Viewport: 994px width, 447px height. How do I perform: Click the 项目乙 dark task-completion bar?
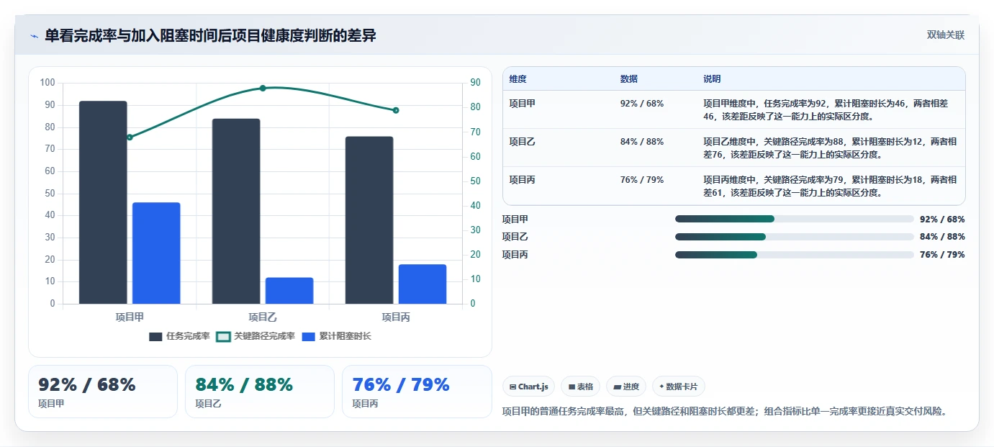tap(236, 211)
